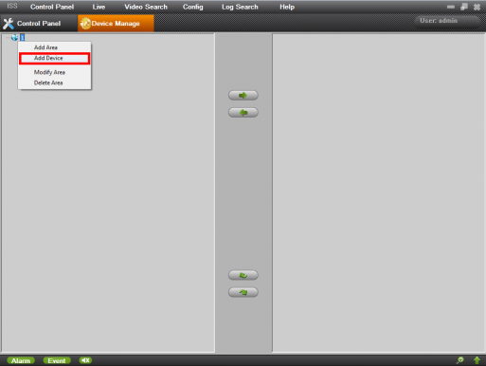Image resolution: width=486 pixels, height=366 pixels.
Task: Switch to the Device Manage tab
Action: (116, 24)
